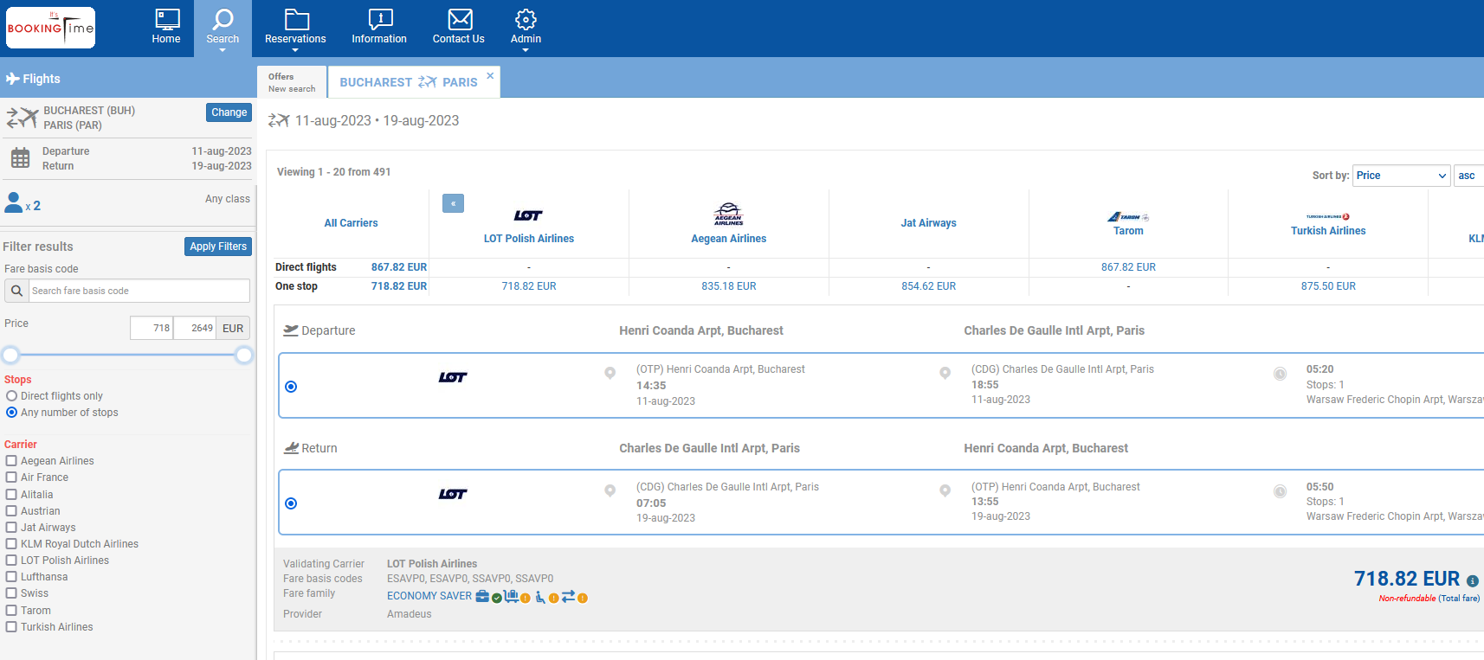Open the Sort by Price dropdown
The width and height of the screenshot is (1484, 660).
pos(1402,176)
